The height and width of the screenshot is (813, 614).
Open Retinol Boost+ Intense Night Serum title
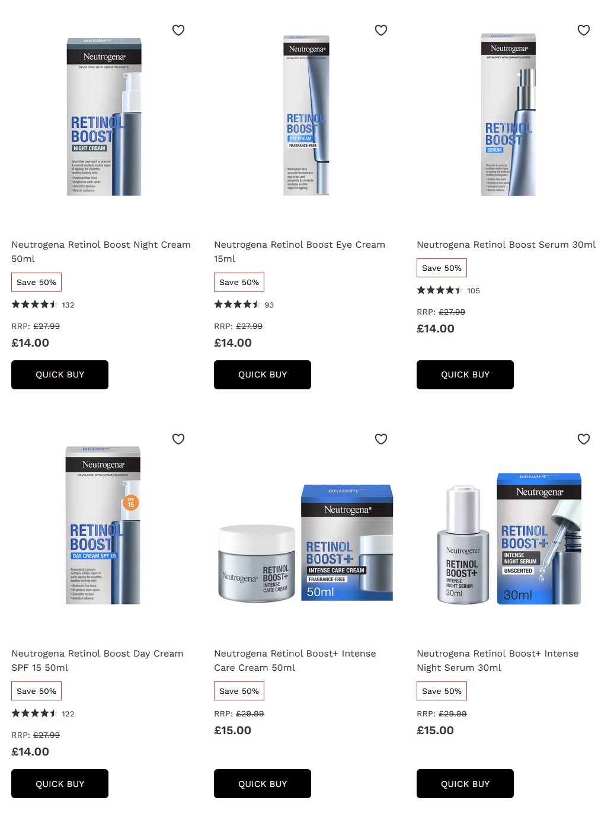coord(498,661)
